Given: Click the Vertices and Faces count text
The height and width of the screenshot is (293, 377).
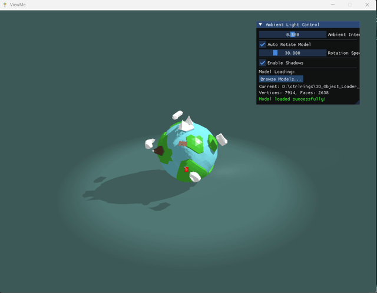Looking at the screenshot, I should (x=293, y=93).
